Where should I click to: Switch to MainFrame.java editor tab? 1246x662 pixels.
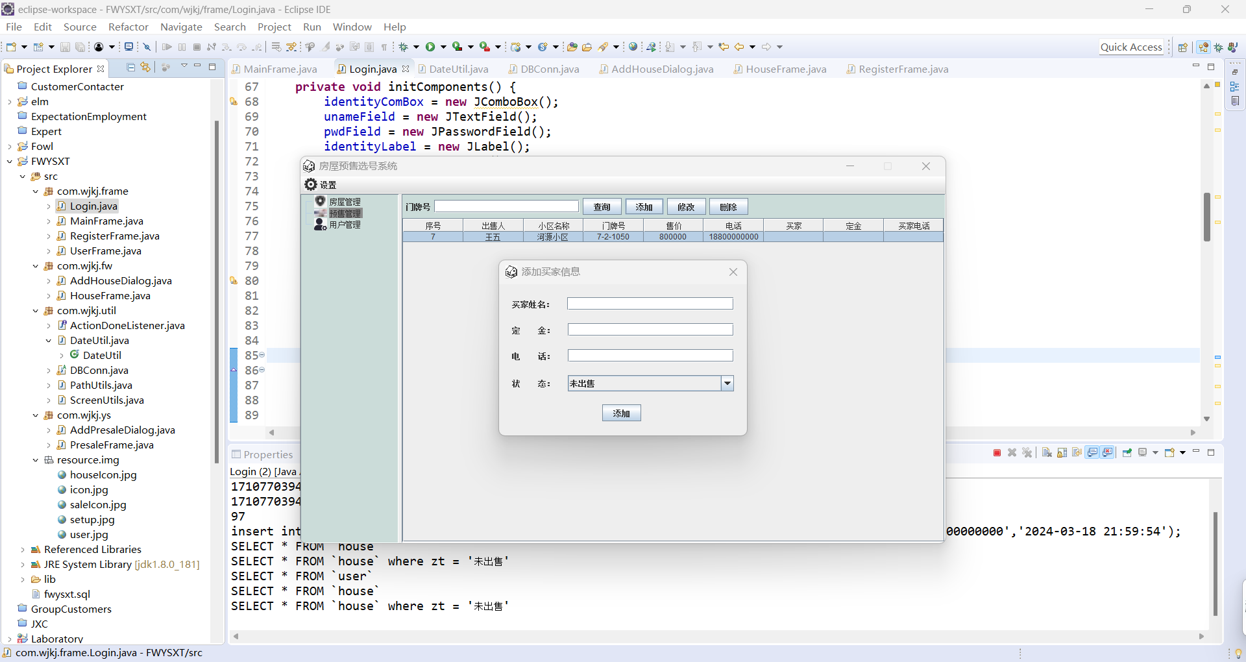tap(275, 69)
